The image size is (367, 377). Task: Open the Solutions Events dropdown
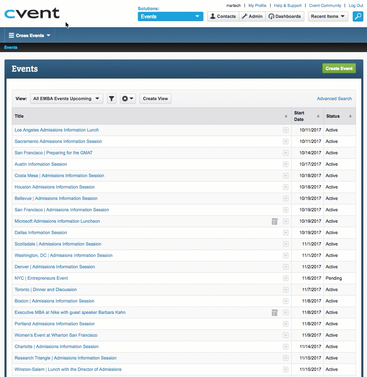pyautogui.click(x=170, y=16)
